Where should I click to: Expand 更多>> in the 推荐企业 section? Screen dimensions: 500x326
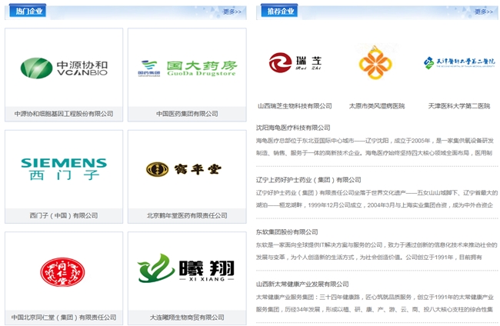pyautogui.click(x=483, y=12)
